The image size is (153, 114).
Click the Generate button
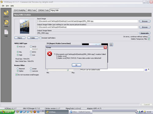(145, 33)
